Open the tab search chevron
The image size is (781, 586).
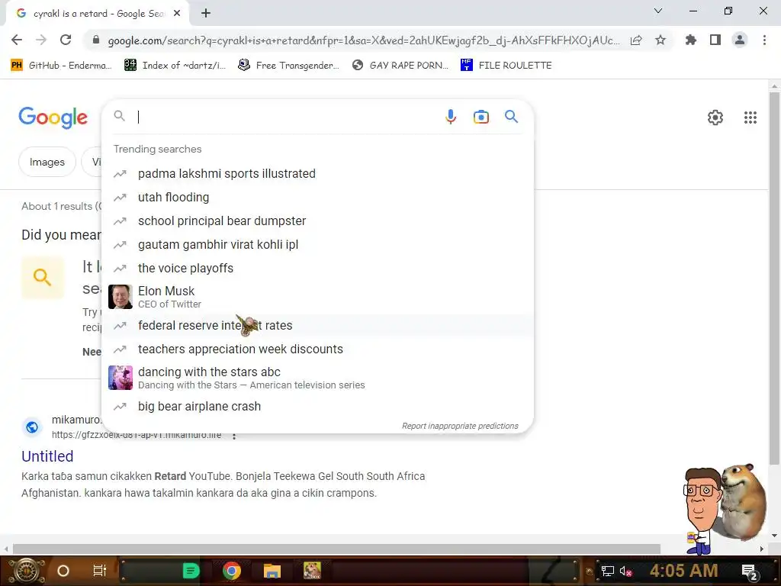coord(658,11)
